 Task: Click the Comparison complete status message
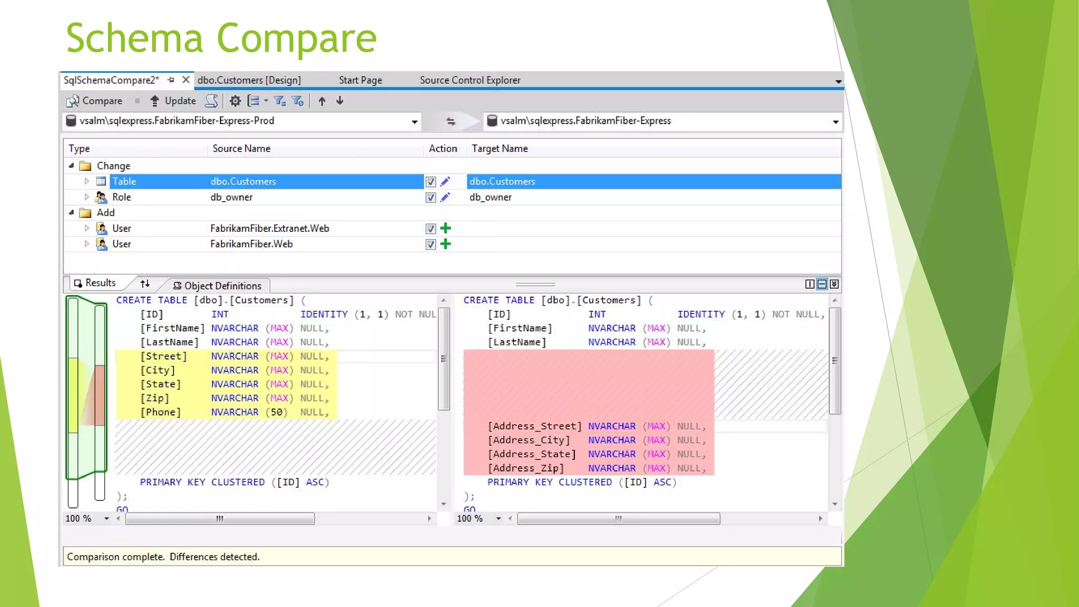point(163,556)
